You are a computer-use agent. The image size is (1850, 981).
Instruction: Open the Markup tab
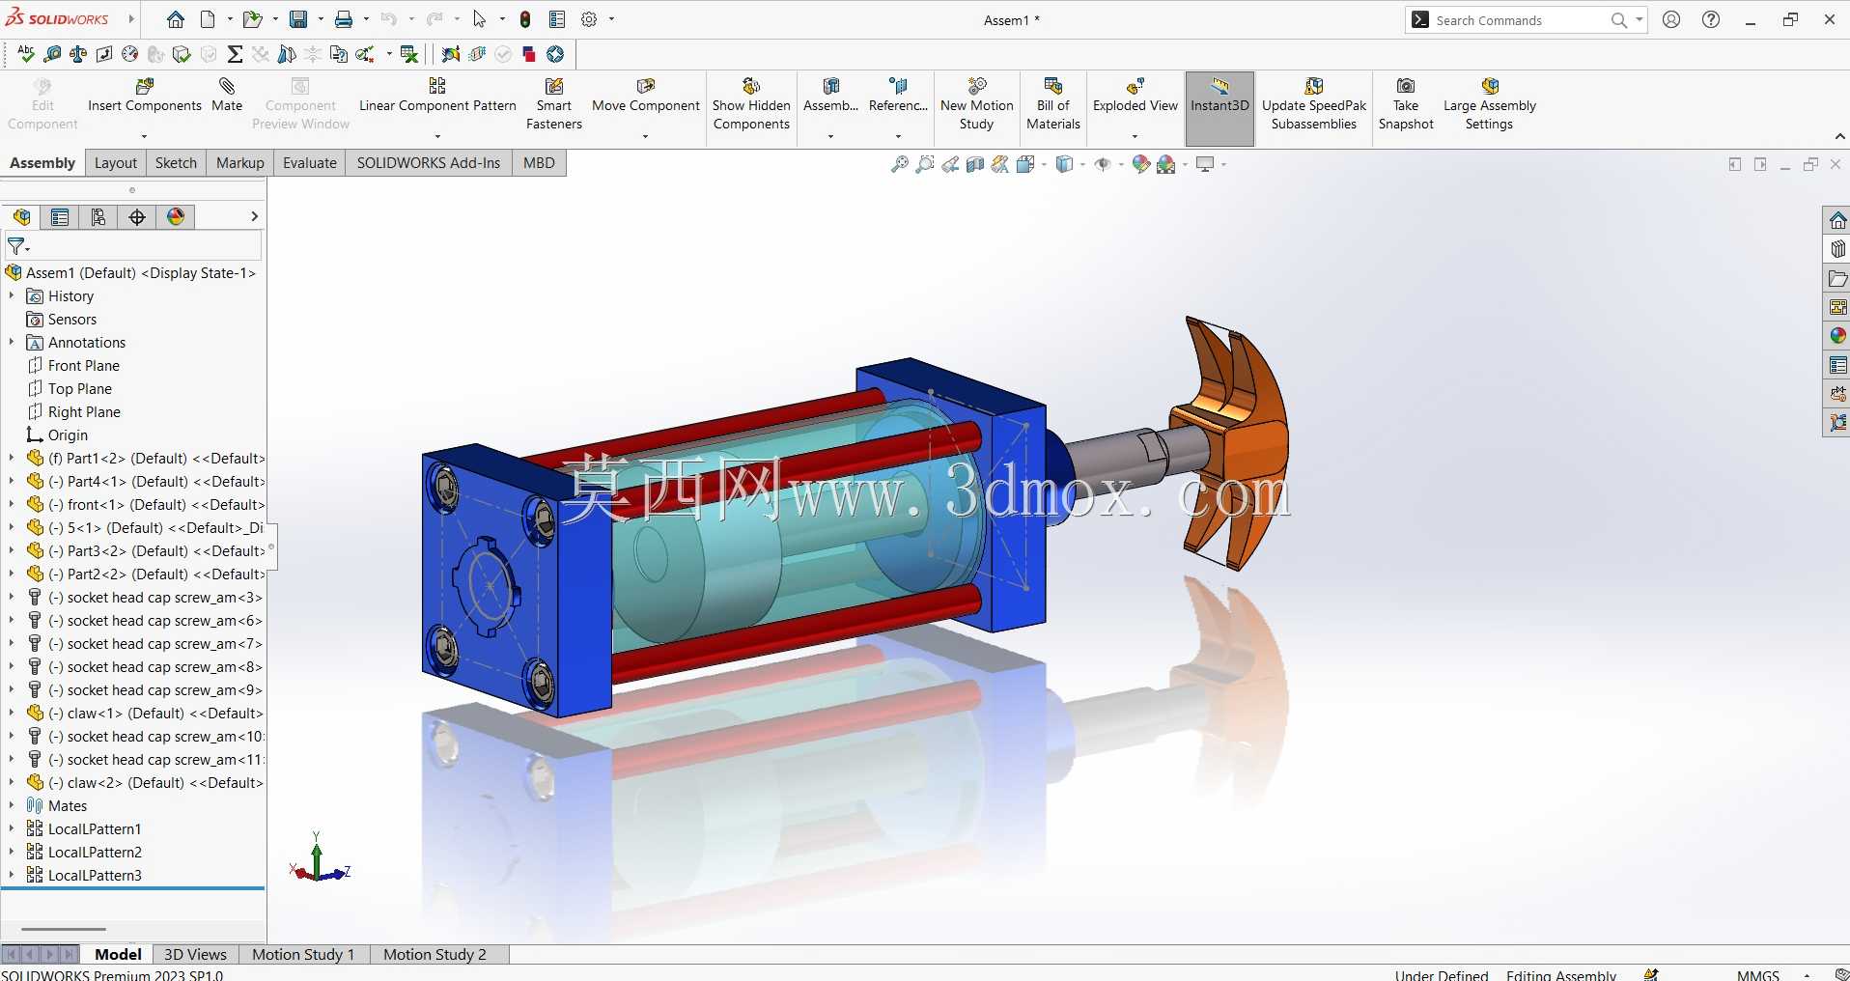pyautogui.click(x=240, y=163)
